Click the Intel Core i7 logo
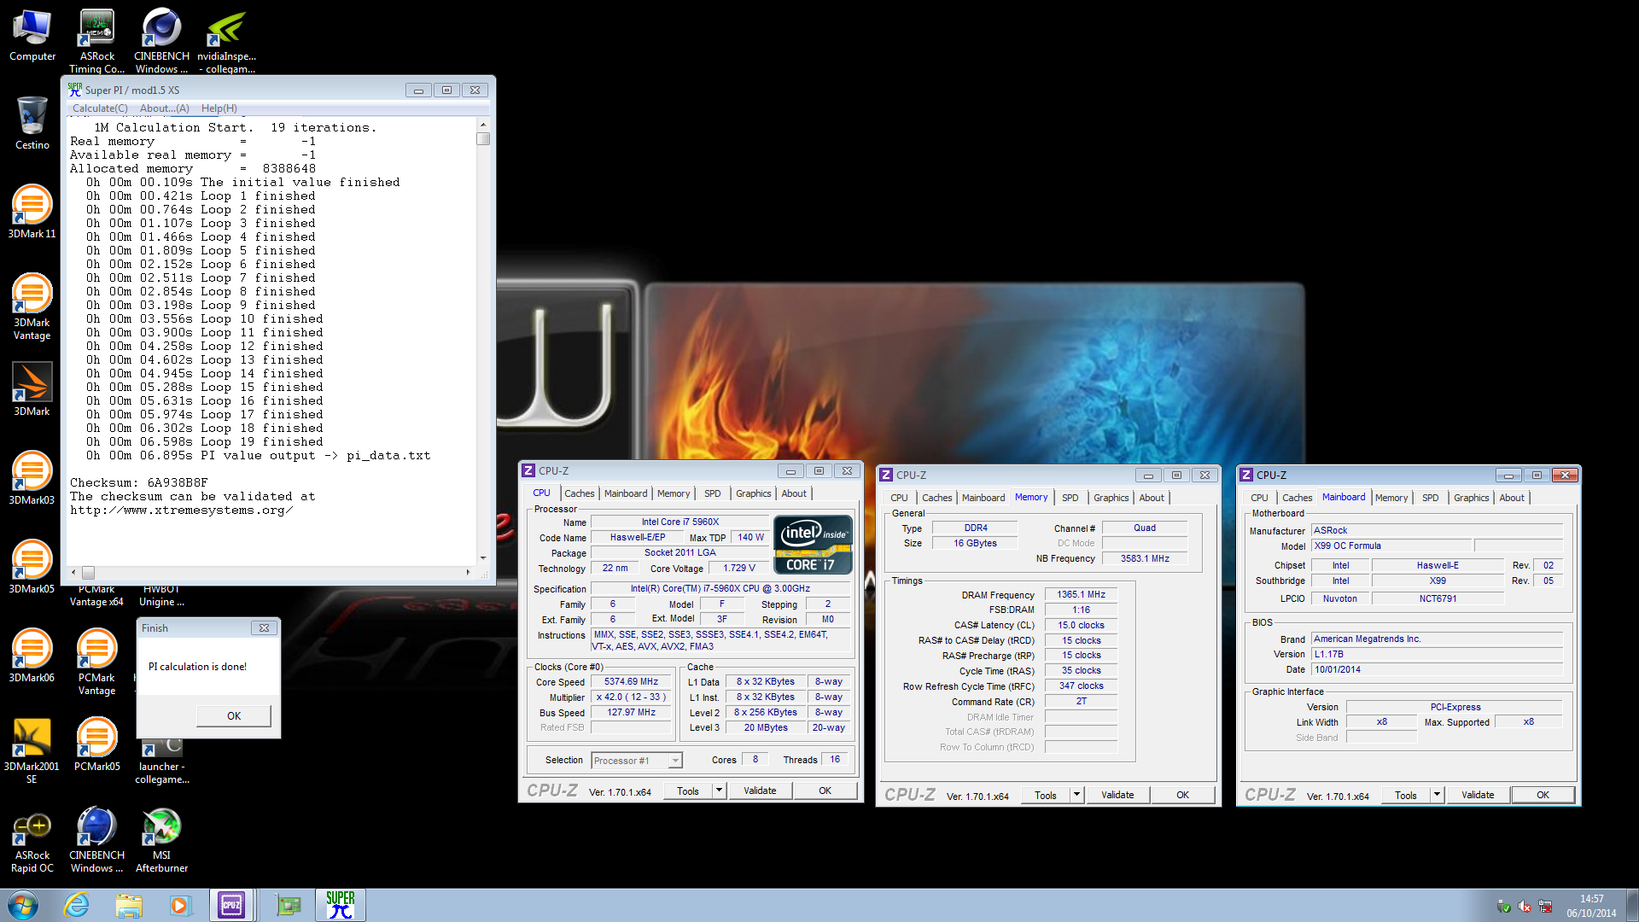The height and width of the screenshot is (922, 1639). click(813, 544)
